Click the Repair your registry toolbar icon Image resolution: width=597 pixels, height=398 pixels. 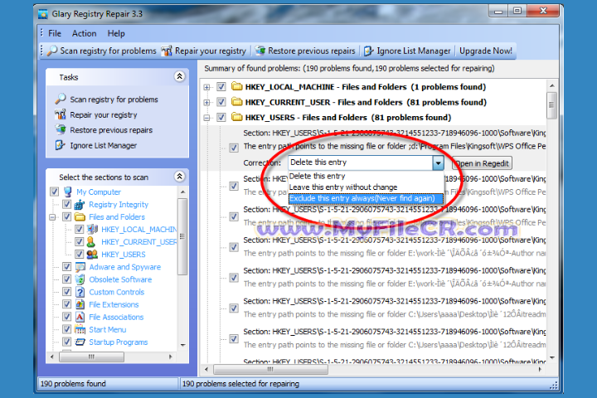click(x=167, y=51)
